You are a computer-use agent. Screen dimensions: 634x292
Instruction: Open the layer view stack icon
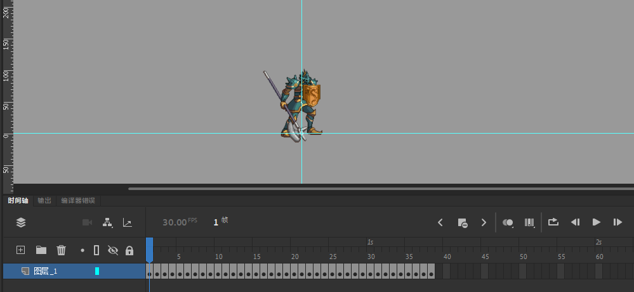click(x=21, y=222)
